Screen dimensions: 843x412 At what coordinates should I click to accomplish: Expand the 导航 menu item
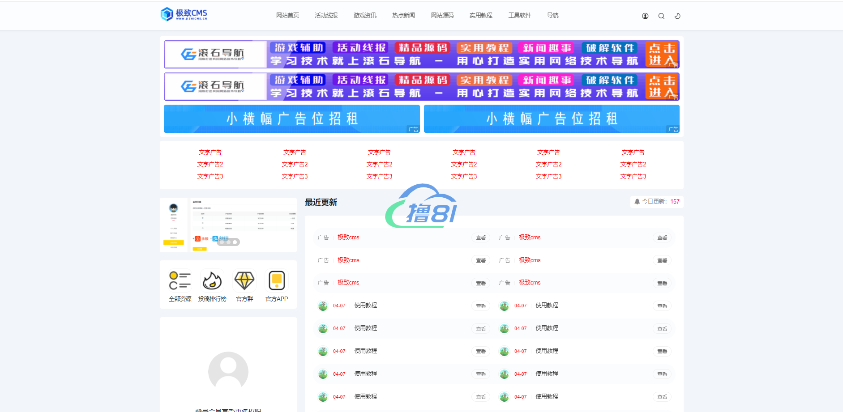(x=552, y=15)
